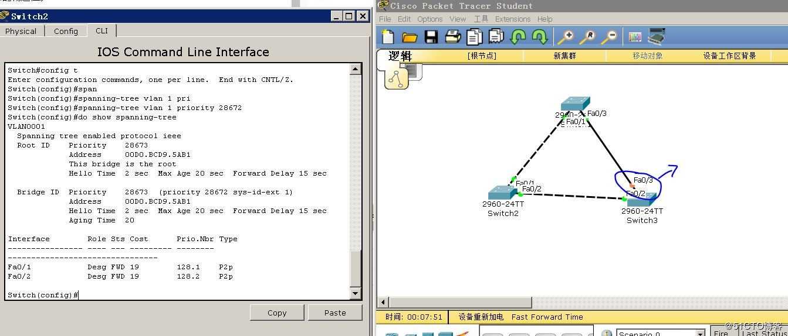Screen dimensions: 788x336
Task: Click the 时间: 00:07:51 time display
Action: pyautogui.click(x=414, y=317)
